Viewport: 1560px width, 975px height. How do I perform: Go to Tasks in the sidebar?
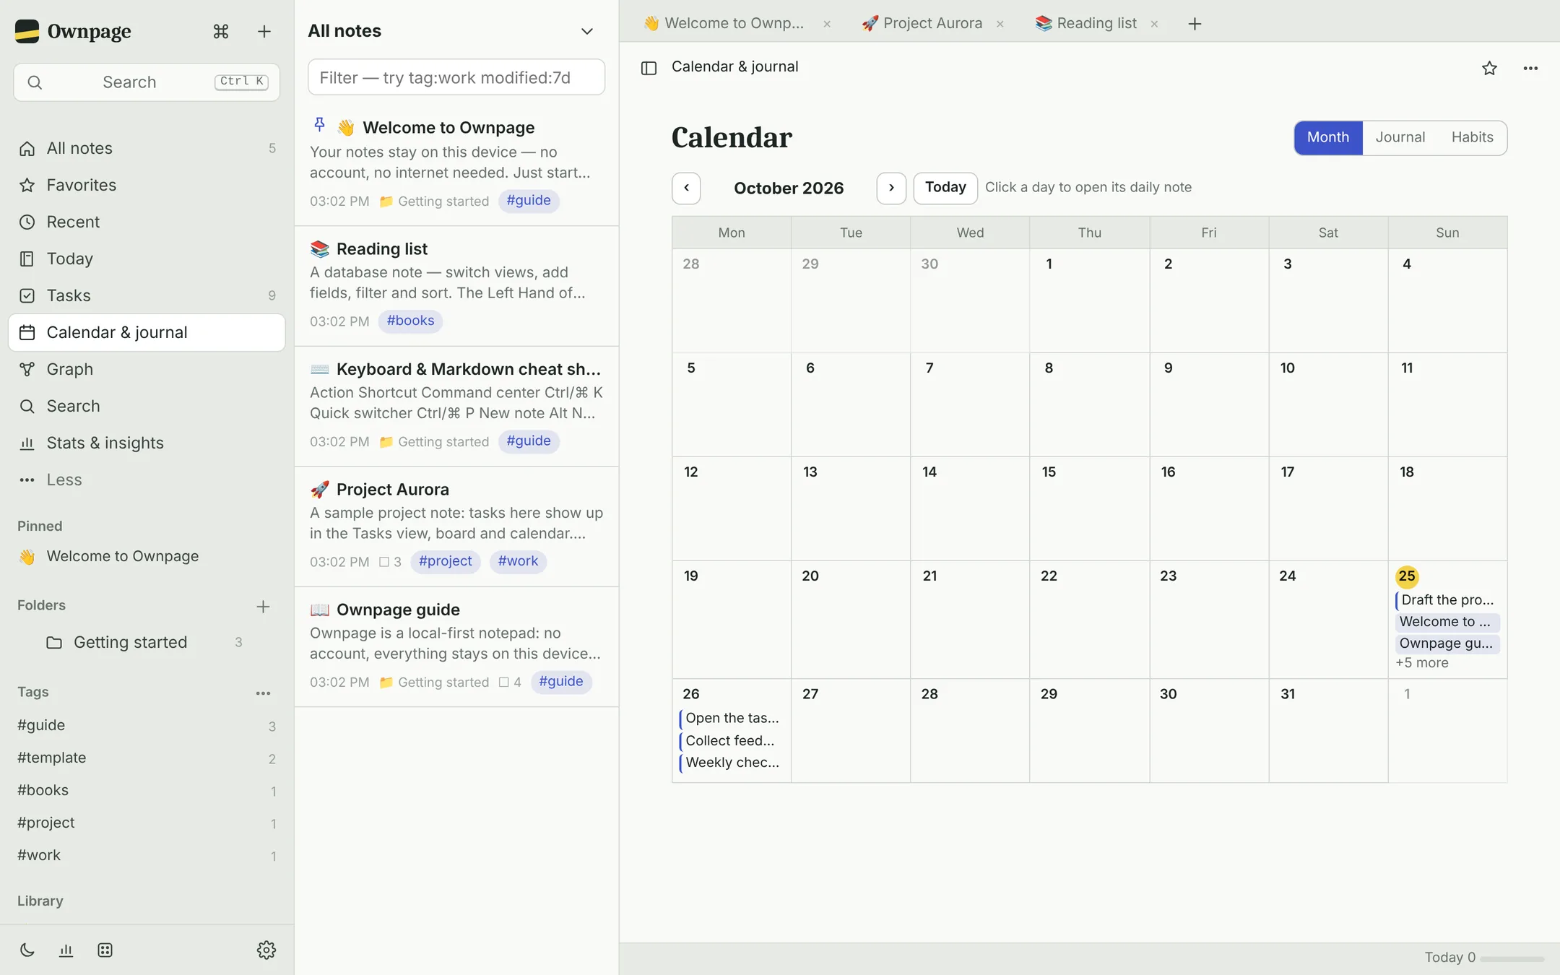click(147, 295)
